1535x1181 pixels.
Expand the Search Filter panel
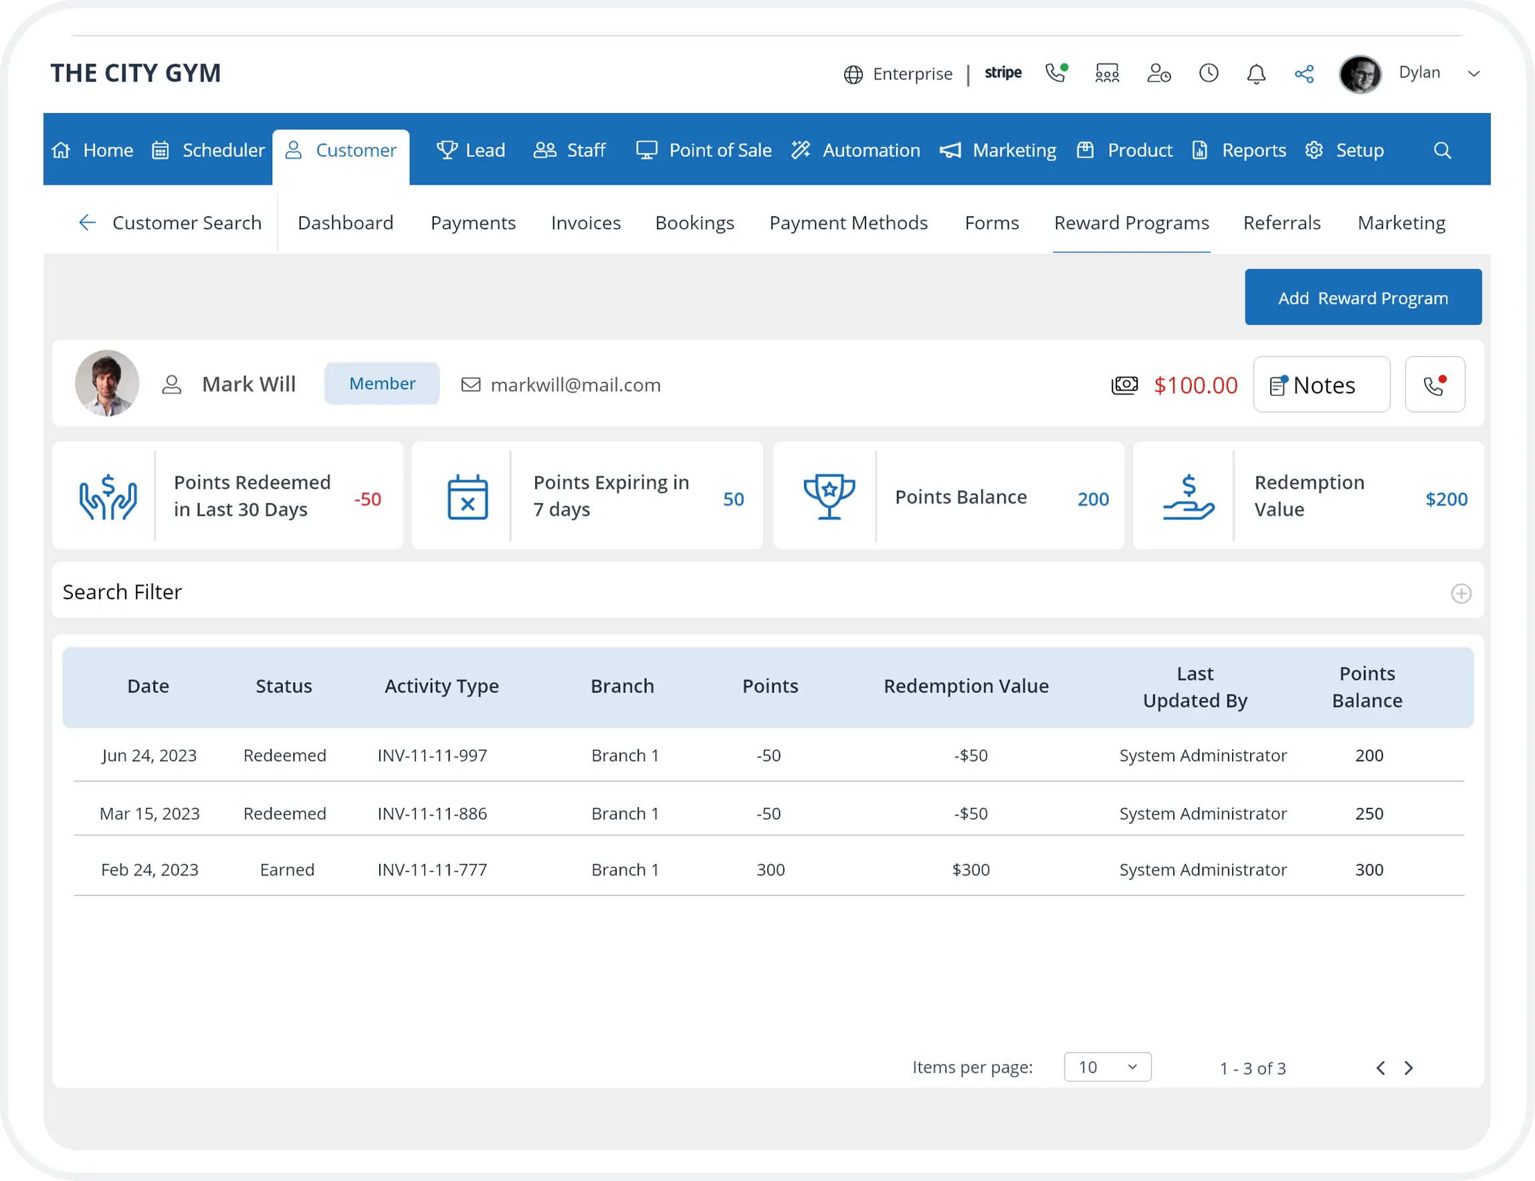pyautogui.click(x=1461, y=594)
